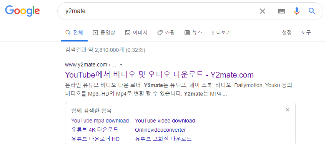Click the www.y2mate.com URL breadcrumb

coord(91,65)
